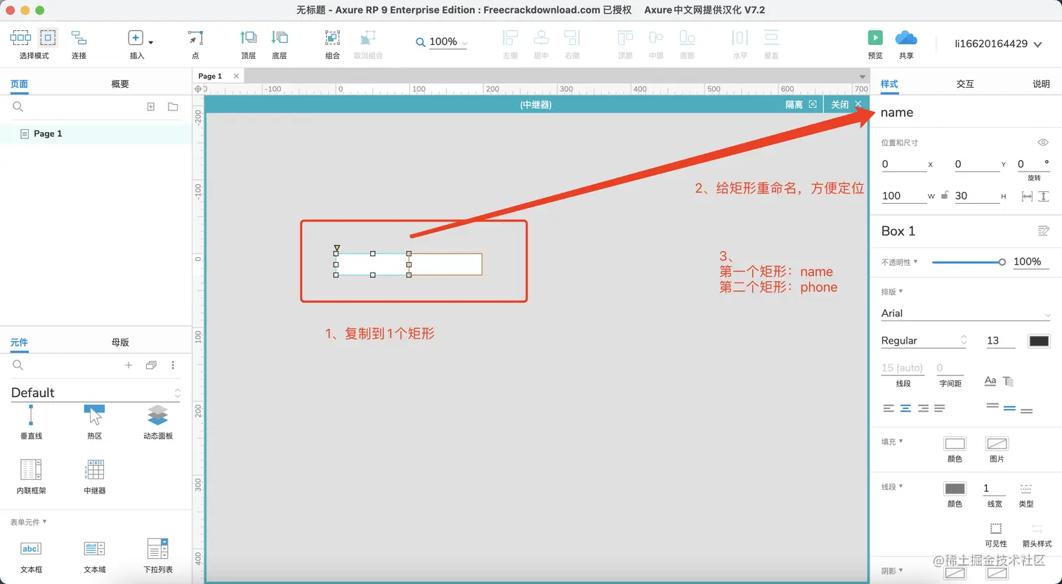Click the Close (关闭) repeater button
Viewport: 1062px width, 584px height.
[x=846, y=104]
